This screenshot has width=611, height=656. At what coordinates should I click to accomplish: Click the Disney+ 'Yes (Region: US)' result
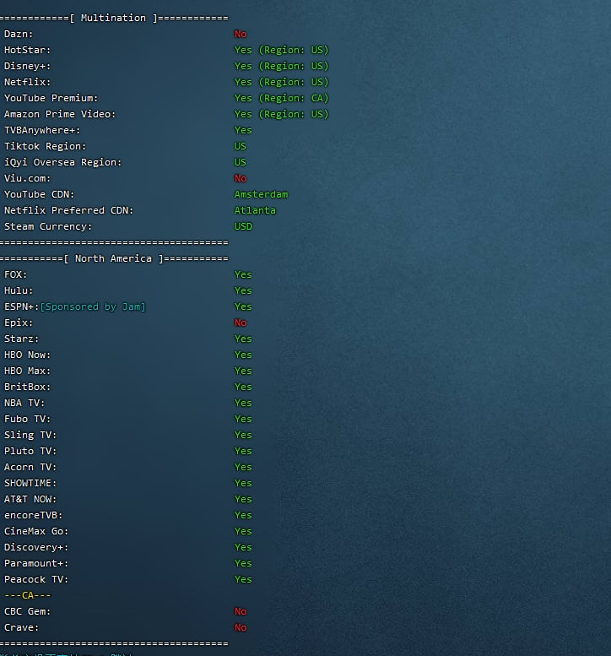[x=282, y=66]
